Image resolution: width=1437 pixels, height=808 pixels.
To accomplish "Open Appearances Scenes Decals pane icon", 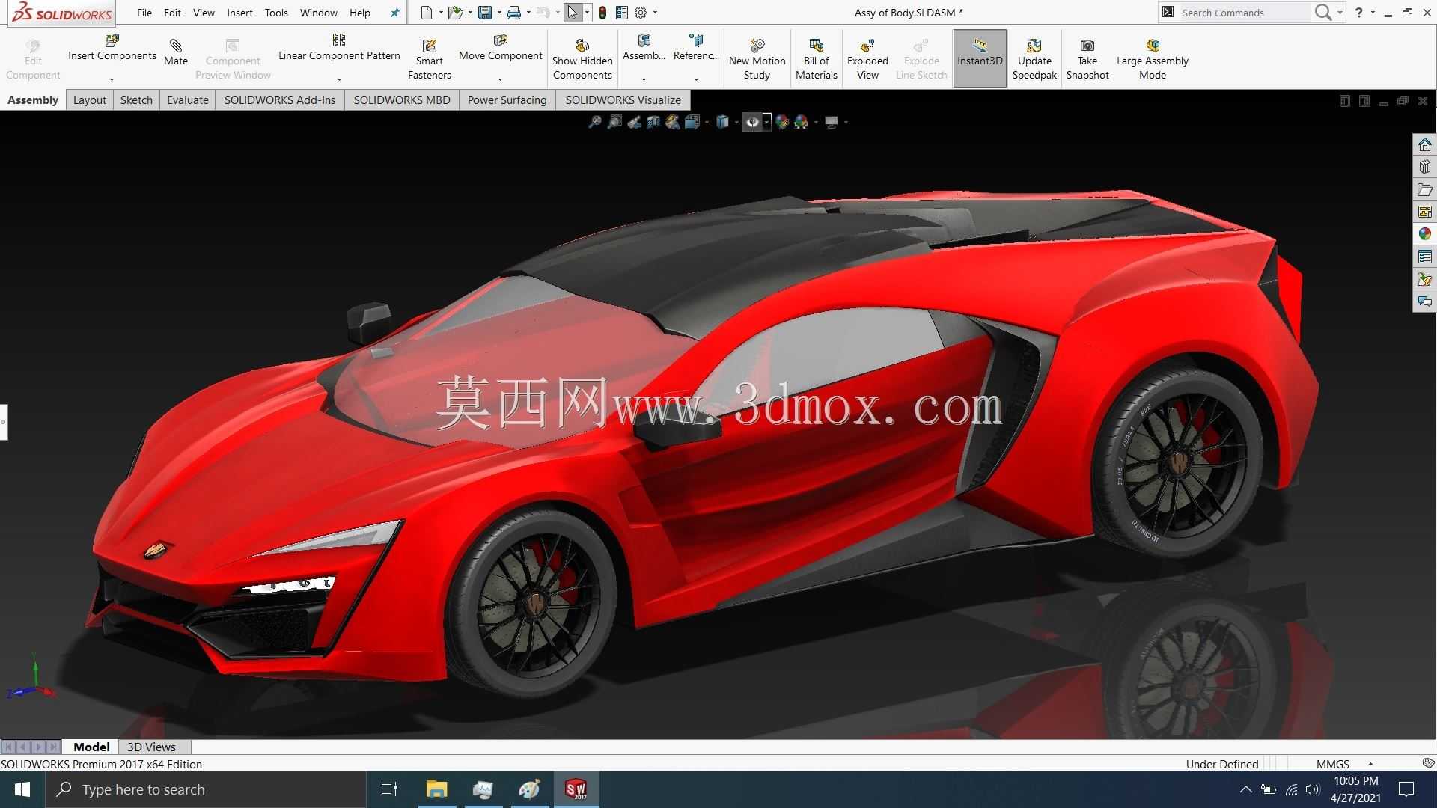I will coord(1425,234).
